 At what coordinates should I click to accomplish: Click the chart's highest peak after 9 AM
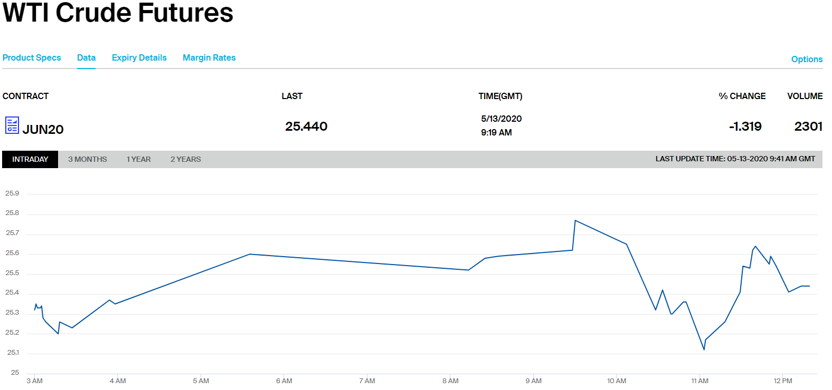[575, 221]
